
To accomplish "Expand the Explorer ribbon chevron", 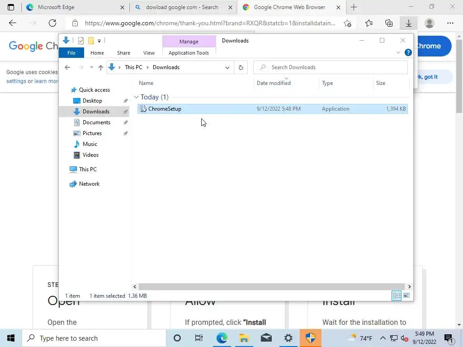I will point(398,52).
